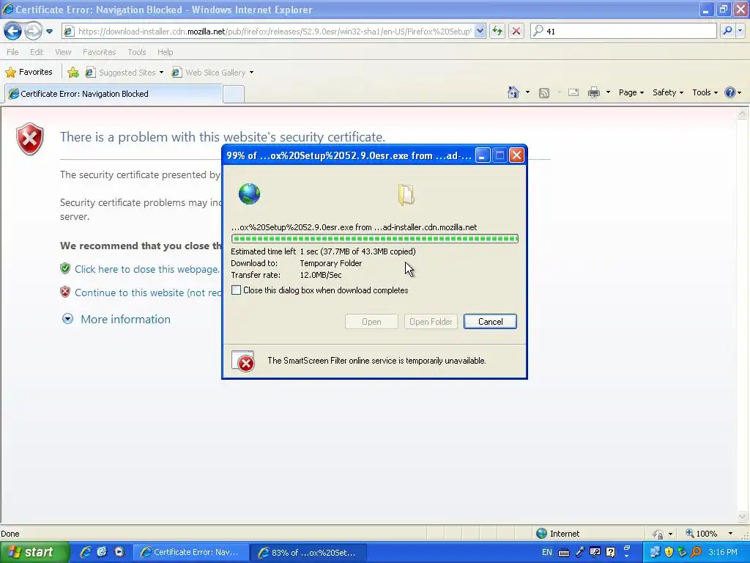Expand the address bar URL history dropdown

480,31
